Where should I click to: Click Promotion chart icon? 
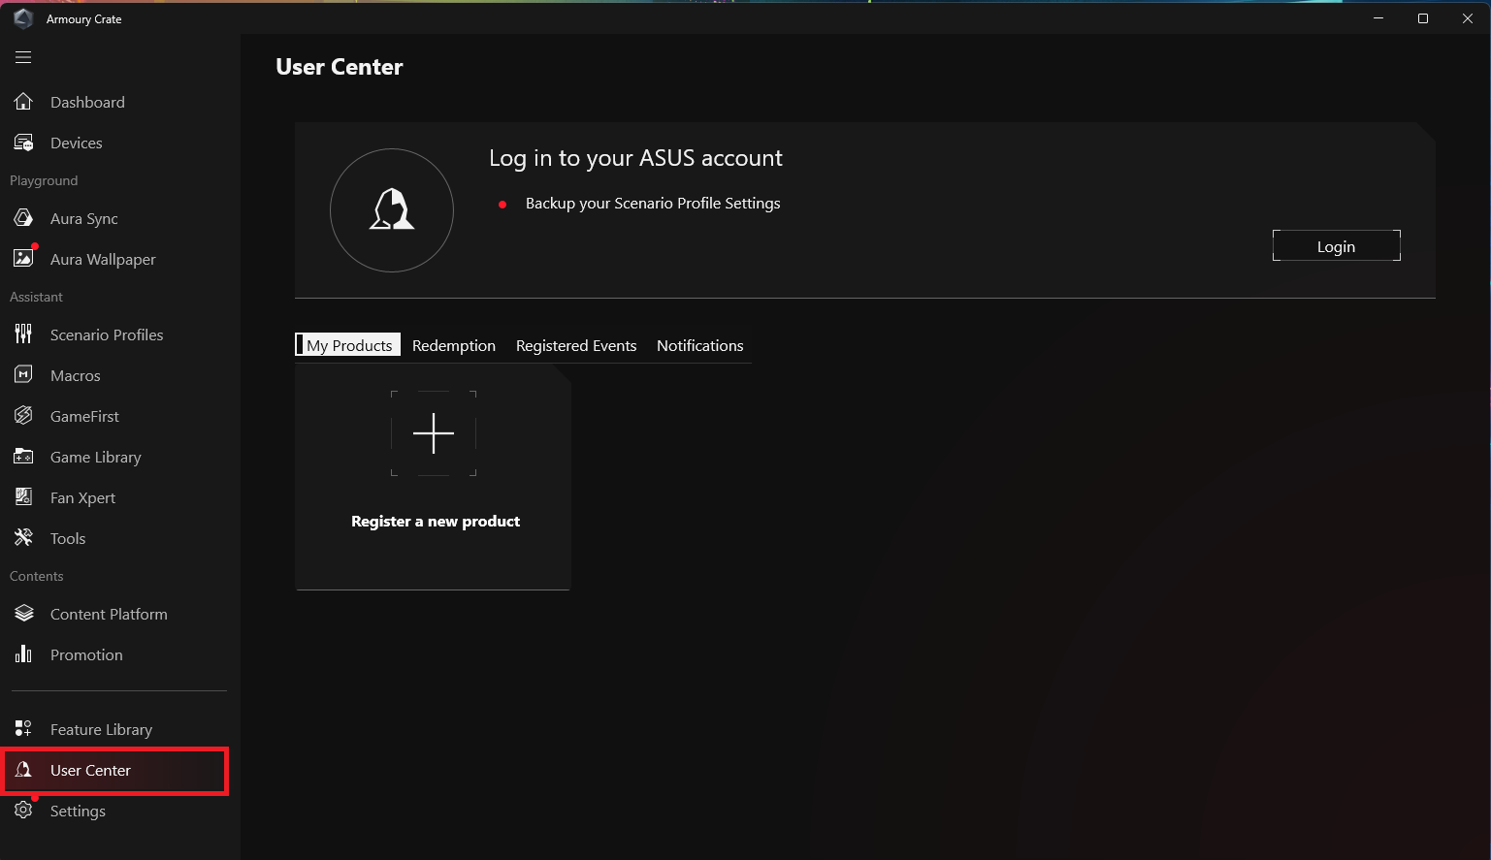tap(23, 654)
